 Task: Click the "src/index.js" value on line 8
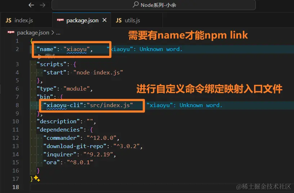click(110, 105)
